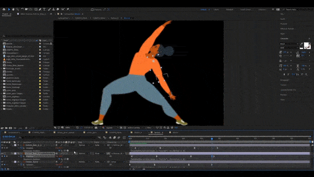The height and width of the screenshot is (177, 314).
Task: Select the Roto Brush tool
Action: pos(63,9)
